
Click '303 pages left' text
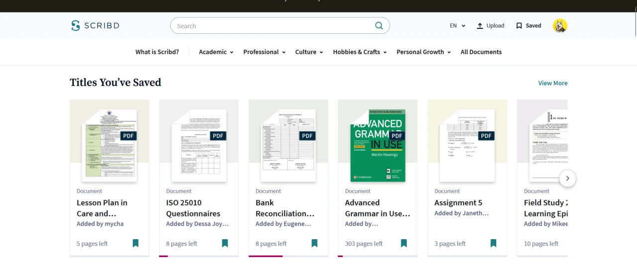pos(364,244)
